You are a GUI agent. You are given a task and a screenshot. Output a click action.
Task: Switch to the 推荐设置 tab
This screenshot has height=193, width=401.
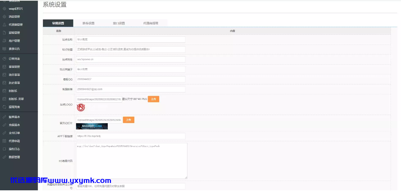(x=88, y=23)
